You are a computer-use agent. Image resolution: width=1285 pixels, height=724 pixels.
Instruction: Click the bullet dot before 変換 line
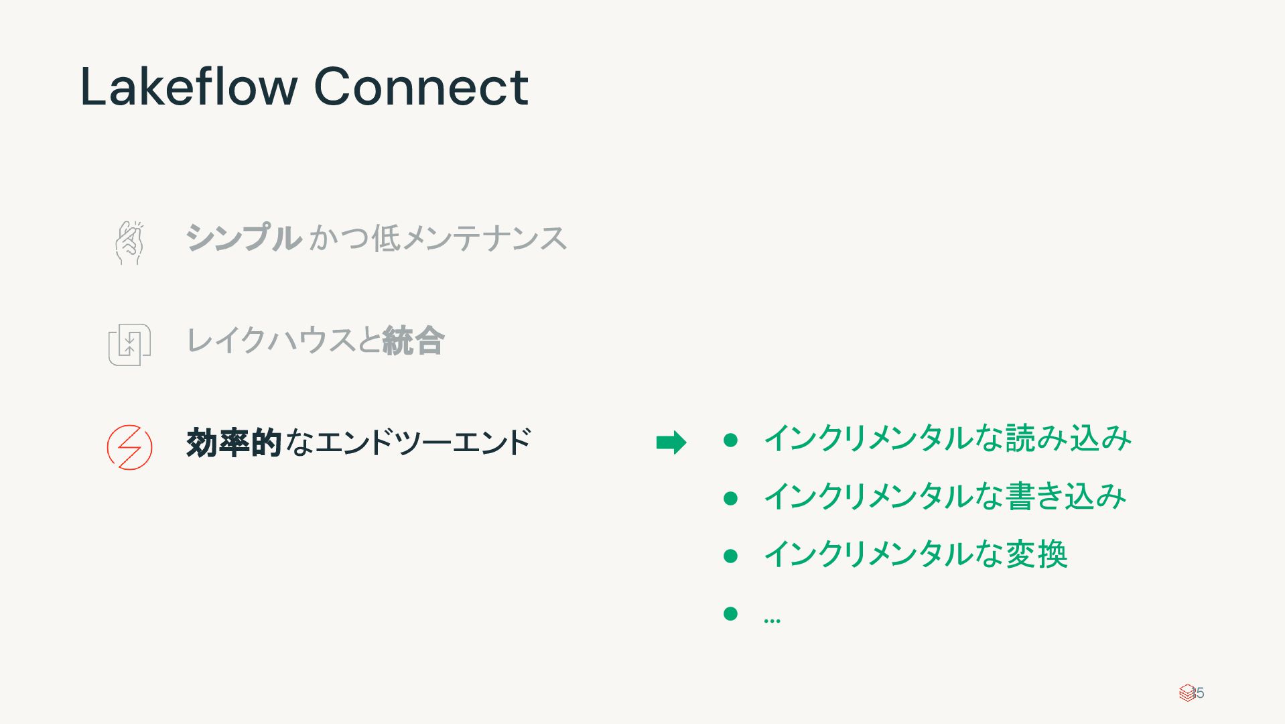pos(731,556)
